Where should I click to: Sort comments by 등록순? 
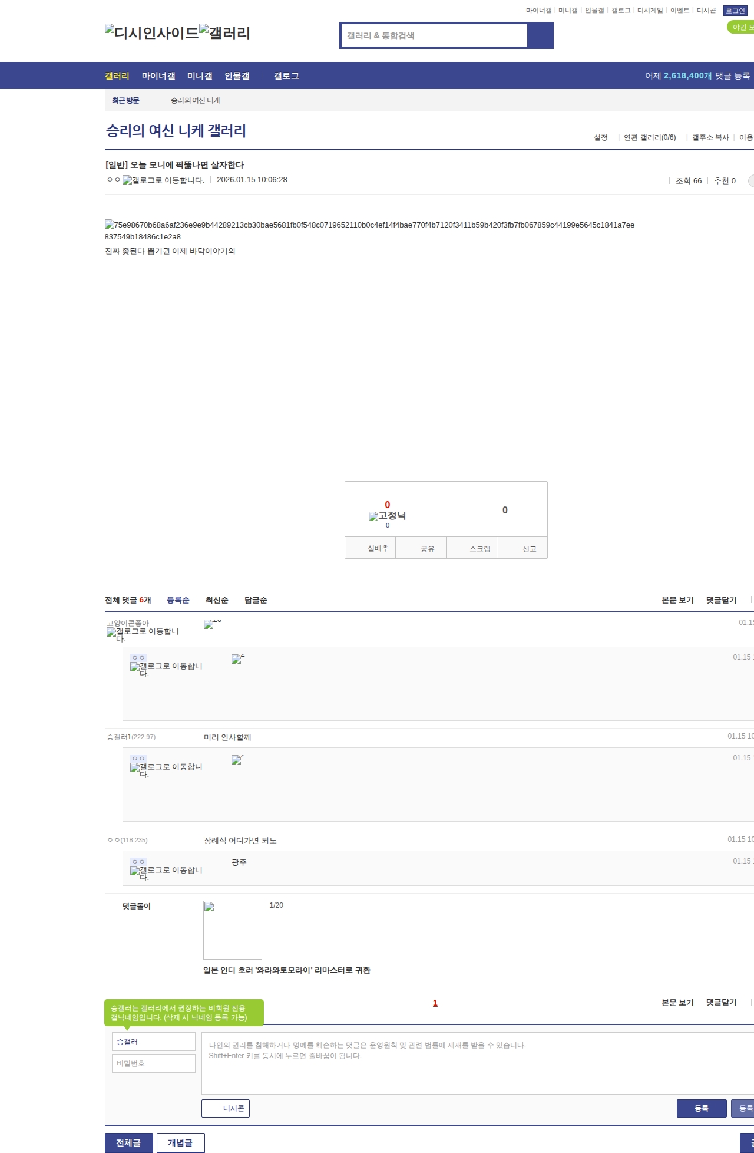[x=178, y=600]
